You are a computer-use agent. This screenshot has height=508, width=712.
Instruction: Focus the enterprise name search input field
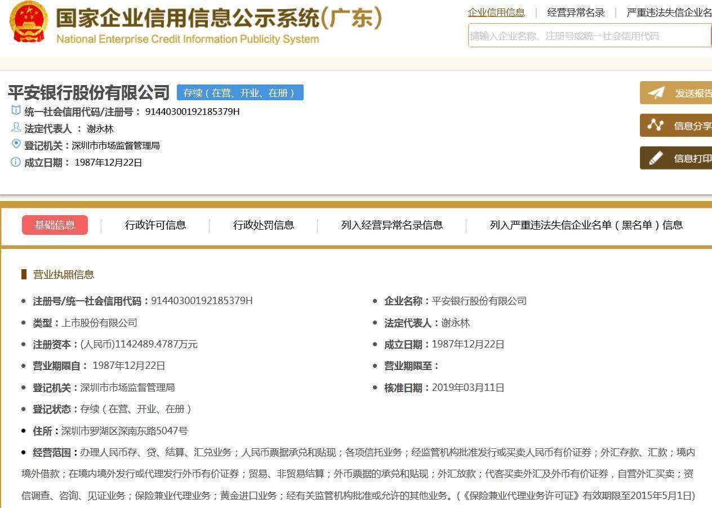[590, 35]
